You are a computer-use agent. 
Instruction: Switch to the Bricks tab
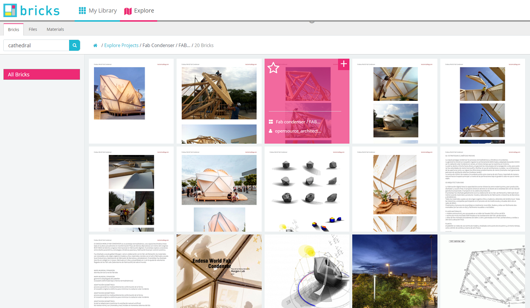coord(13,30)
